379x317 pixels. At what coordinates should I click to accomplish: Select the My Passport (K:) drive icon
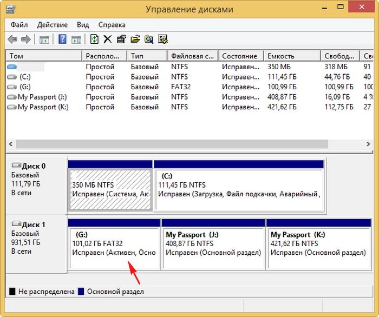[12, 107]
